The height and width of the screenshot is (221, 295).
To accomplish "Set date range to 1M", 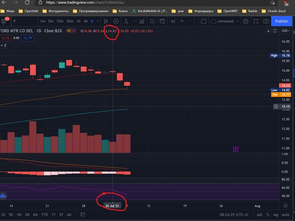I will click(x=19, y=215).
